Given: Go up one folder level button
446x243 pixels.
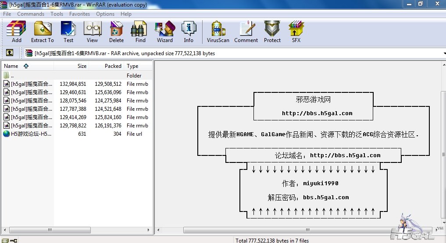Looking at the screenshot, I should coord(10,53).
